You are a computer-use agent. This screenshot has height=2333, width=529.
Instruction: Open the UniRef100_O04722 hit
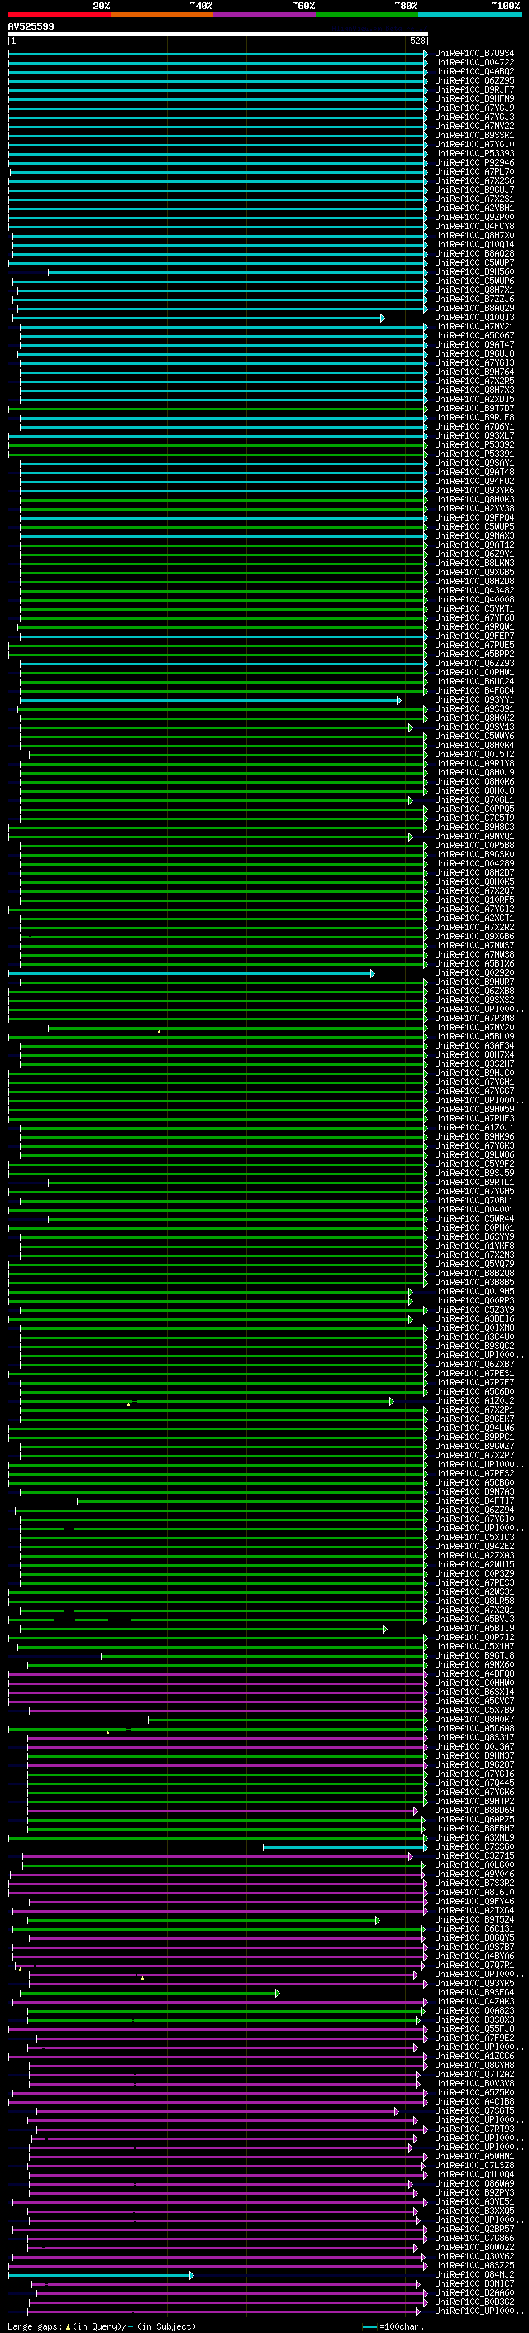tap(474, 63)
